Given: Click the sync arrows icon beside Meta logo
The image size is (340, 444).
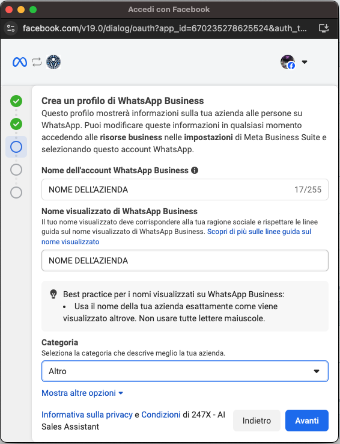Looking at the screenshot, I should coord(37,62).
